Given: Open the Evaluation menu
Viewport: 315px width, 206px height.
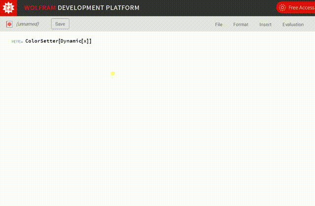Looking at the screenshot, I should [293, 25].
